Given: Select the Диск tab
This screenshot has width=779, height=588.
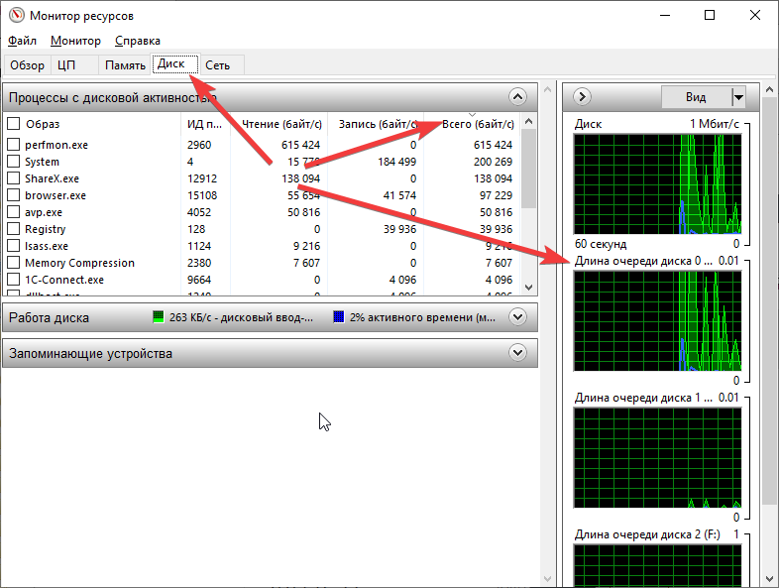Looking at the screenshot, I should 175,63.
